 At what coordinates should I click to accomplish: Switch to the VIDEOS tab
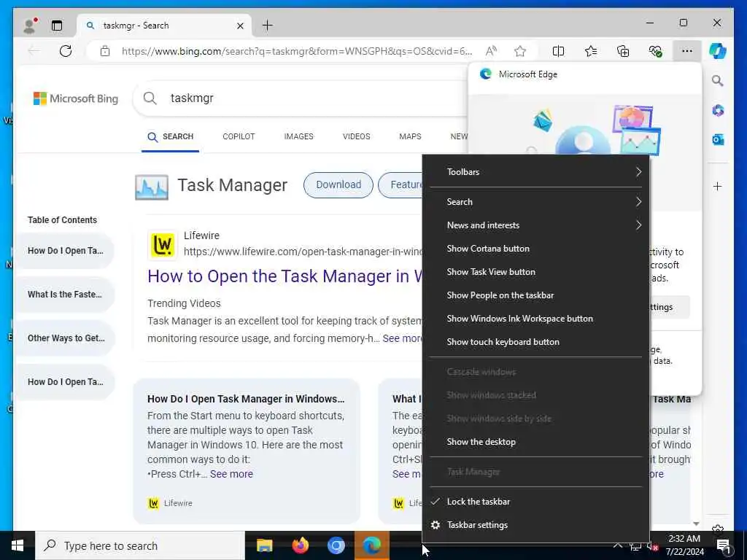click(x=356, y=136)
